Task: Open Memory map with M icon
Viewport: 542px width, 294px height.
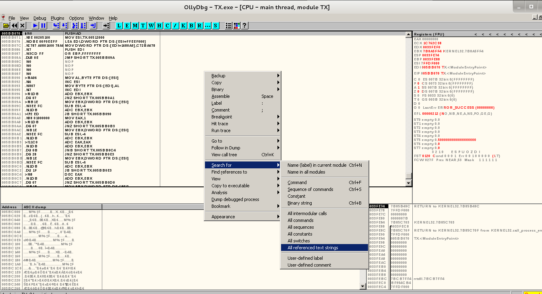Action: 135,25
